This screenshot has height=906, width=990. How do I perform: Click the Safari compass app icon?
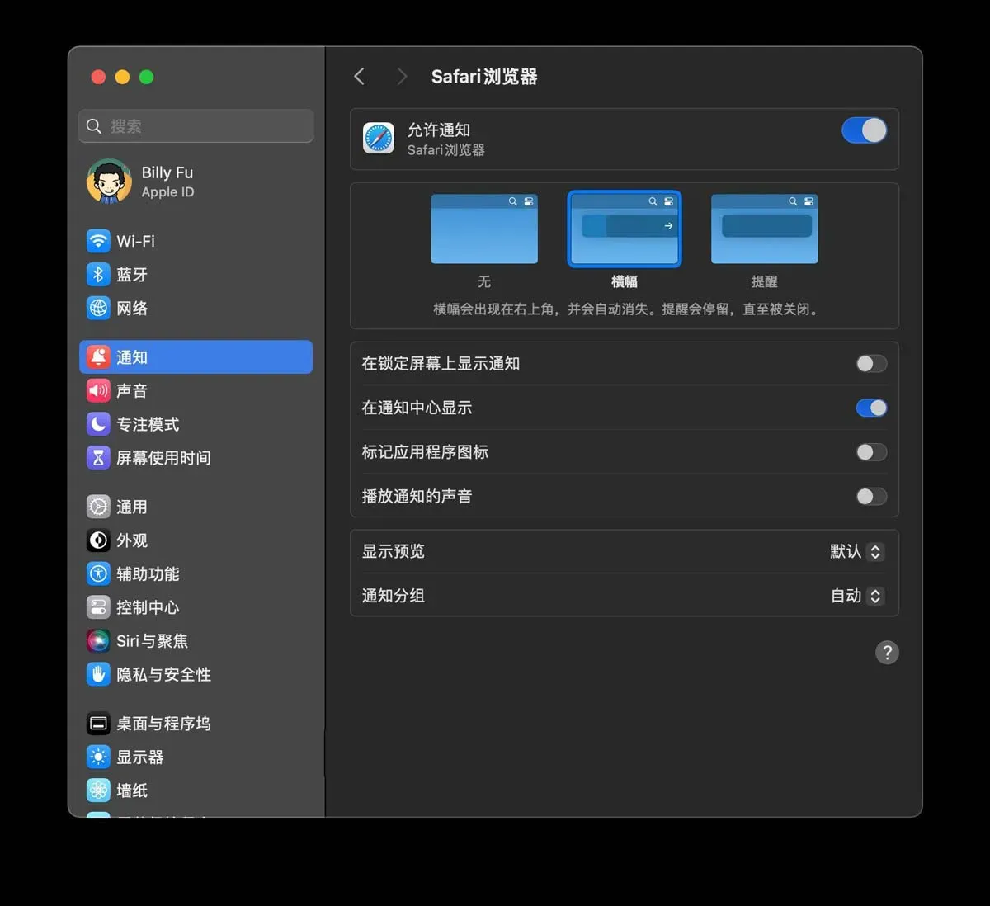click(379, 138)
